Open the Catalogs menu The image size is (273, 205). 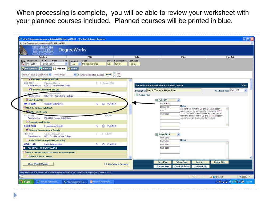coord(43,57)
